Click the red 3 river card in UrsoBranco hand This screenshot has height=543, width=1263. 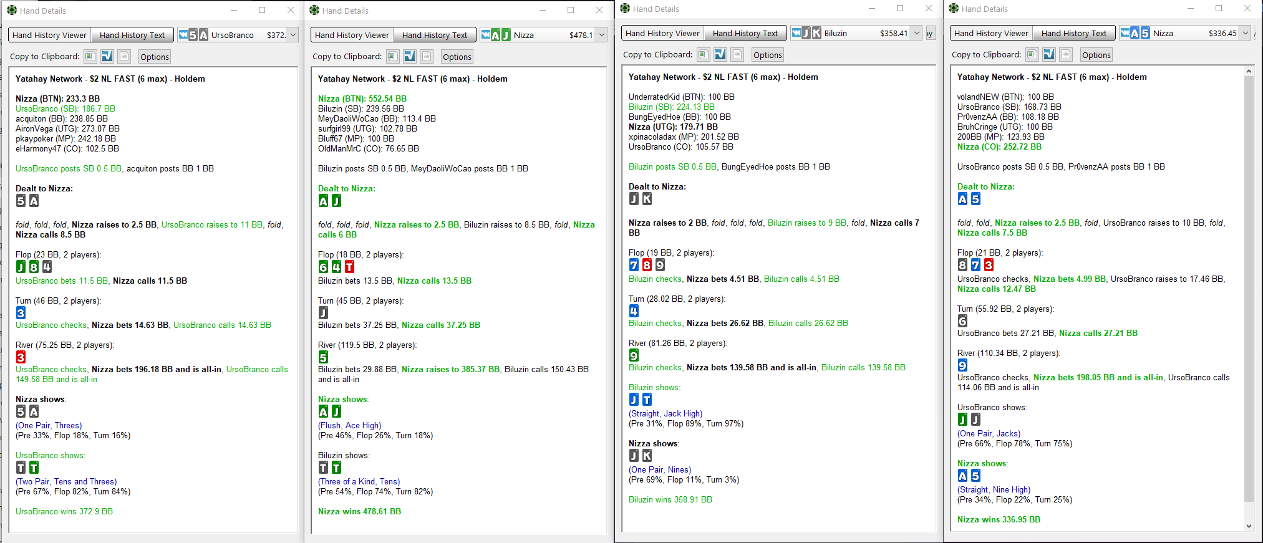tap(21, 357)
